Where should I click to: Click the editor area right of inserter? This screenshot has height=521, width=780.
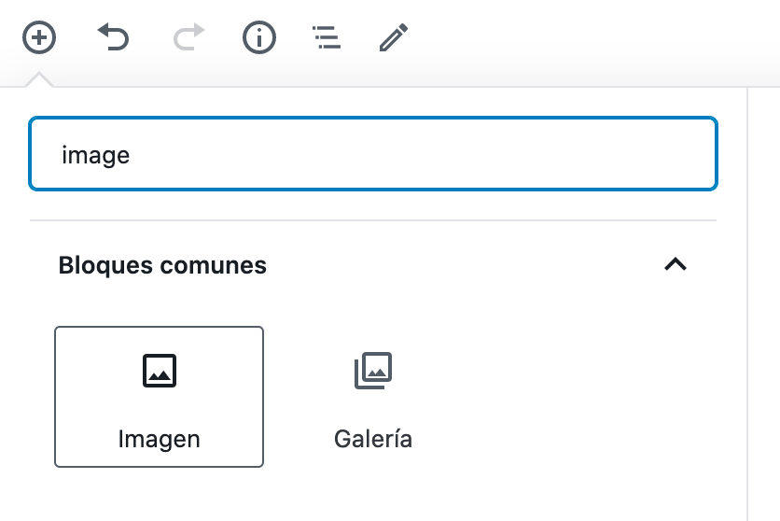(x=764, y=303)
